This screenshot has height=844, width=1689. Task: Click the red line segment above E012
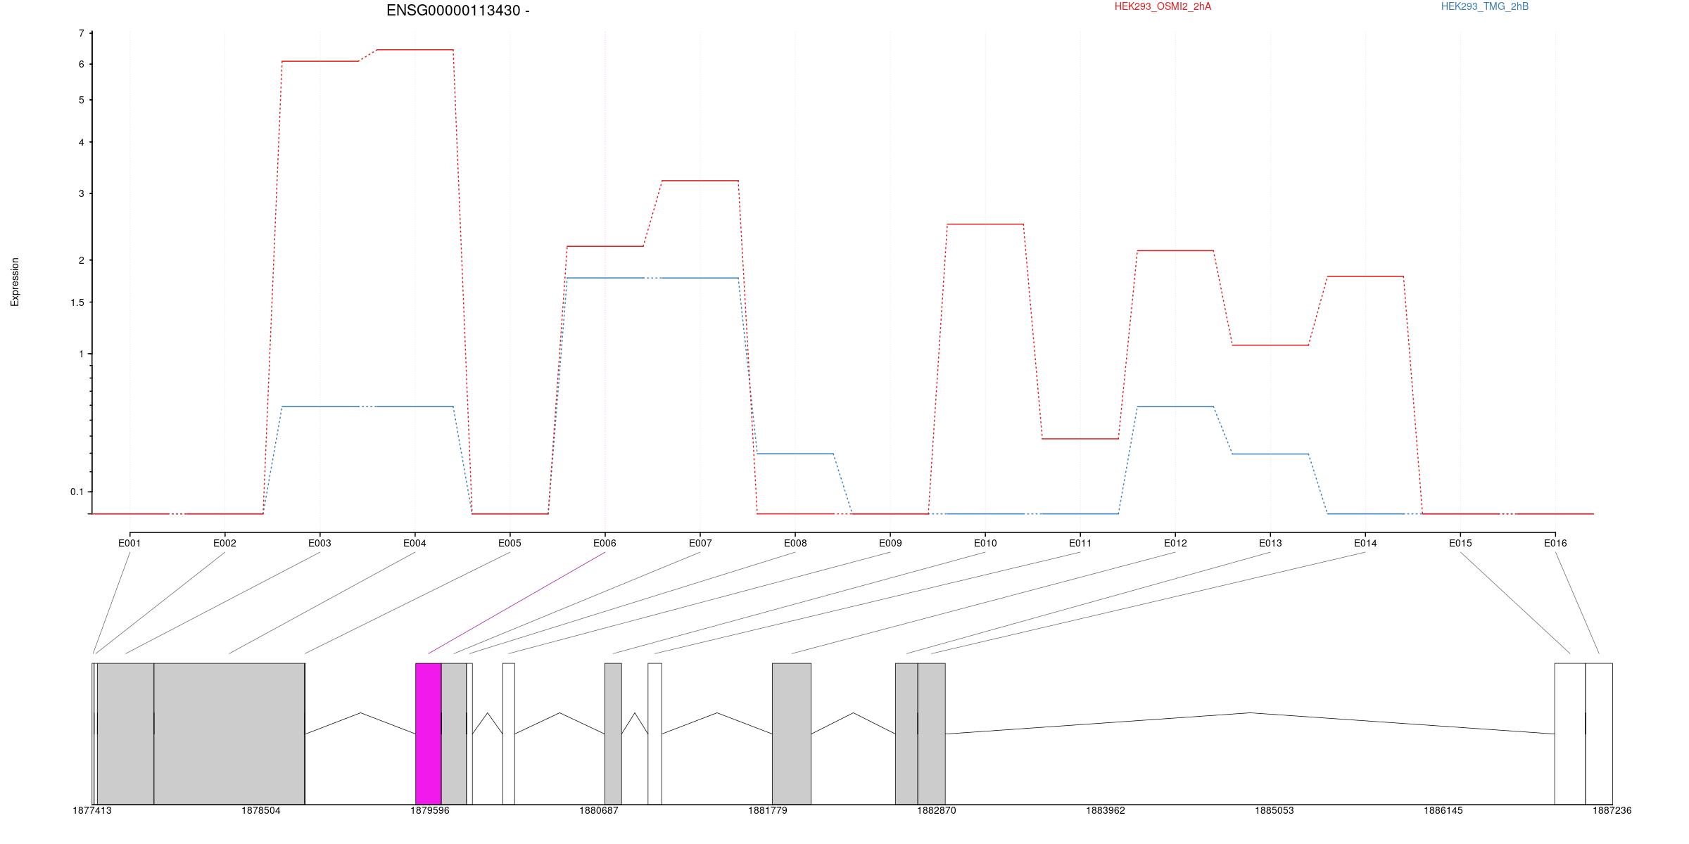point(1175,250)
